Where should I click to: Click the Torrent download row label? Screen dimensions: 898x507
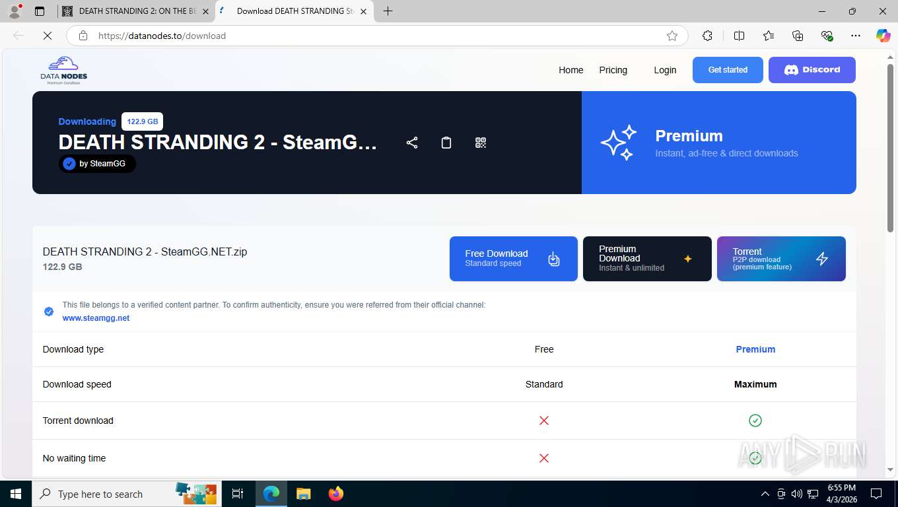[x=78, y=421]
